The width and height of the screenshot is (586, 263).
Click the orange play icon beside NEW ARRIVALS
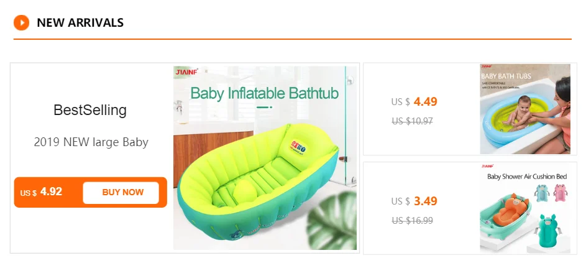[x=22, y=23]
